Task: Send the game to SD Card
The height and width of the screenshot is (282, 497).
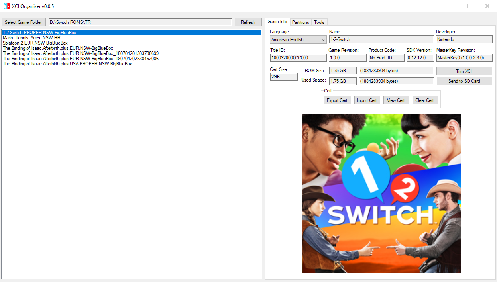Action: coord(464,81)
